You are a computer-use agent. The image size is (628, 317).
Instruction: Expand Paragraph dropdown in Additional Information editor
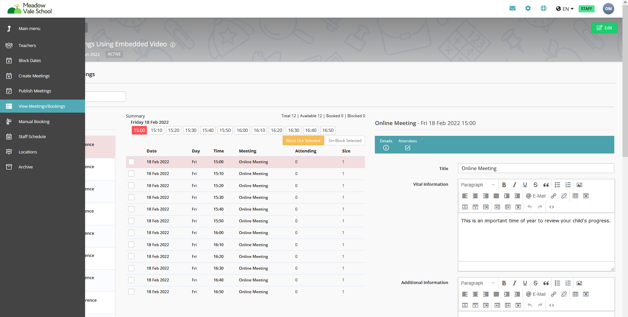click(478, 283)
